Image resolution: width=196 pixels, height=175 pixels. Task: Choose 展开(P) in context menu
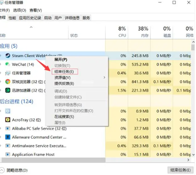(x=61, y=60)
